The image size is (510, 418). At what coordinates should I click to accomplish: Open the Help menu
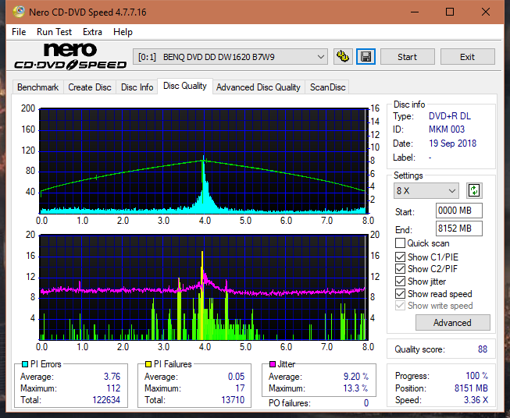[123, 32]
